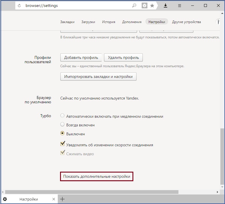Screen dimensions: 225x204
Task: Go to the Дополнения section
Action: (x=132, y=22)
